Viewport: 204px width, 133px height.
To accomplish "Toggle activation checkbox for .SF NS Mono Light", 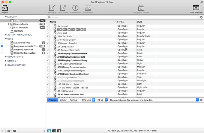I will tap(48, 84).
